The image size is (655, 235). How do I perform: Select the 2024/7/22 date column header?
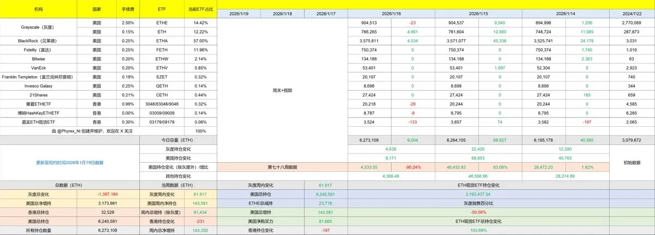click(x=634, y=13)
